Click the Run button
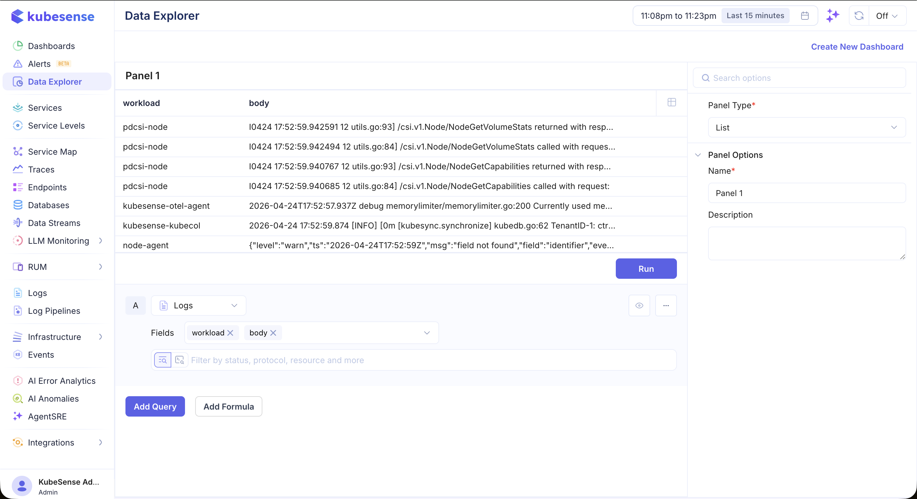Image resolution: width=917 pixels, height=499 pixels. click(x=646, y=269)
